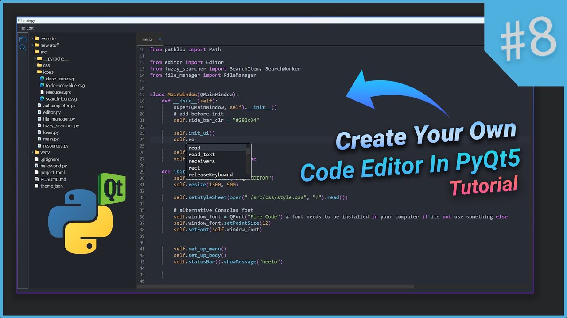Select icons folder name in tree

click(x=48, y=72)
